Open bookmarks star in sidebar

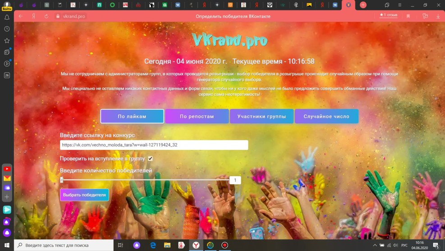pyautogui.click(x=7, y=41)
